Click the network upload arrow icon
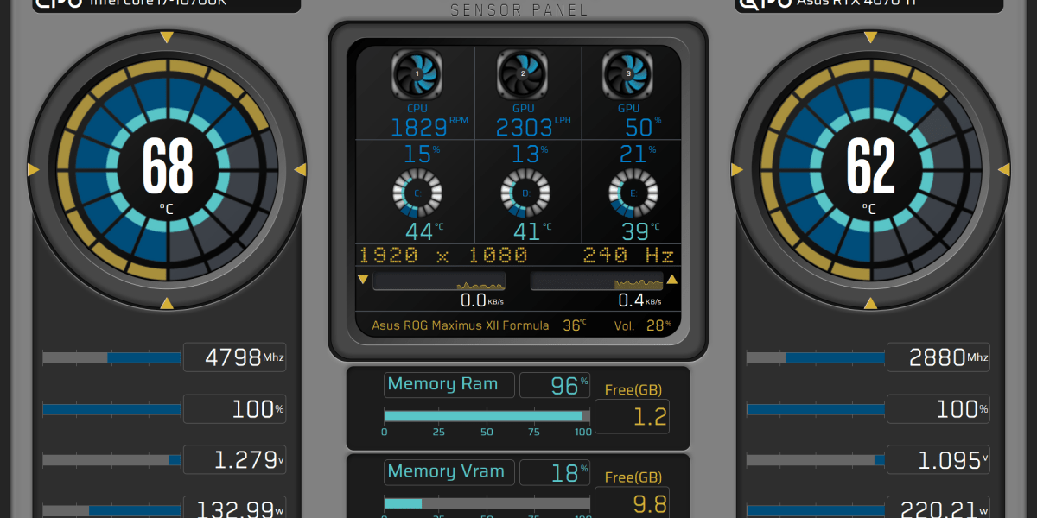 (x=671, y=280)
